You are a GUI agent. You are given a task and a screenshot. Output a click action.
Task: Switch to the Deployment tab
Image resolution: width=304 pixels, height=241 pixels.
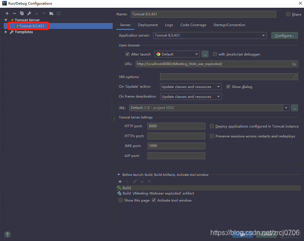(148, 25)
